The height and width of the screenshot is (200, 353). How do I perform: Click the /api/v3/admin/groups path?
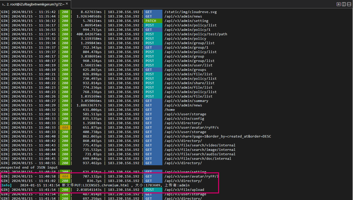point(185,70)
